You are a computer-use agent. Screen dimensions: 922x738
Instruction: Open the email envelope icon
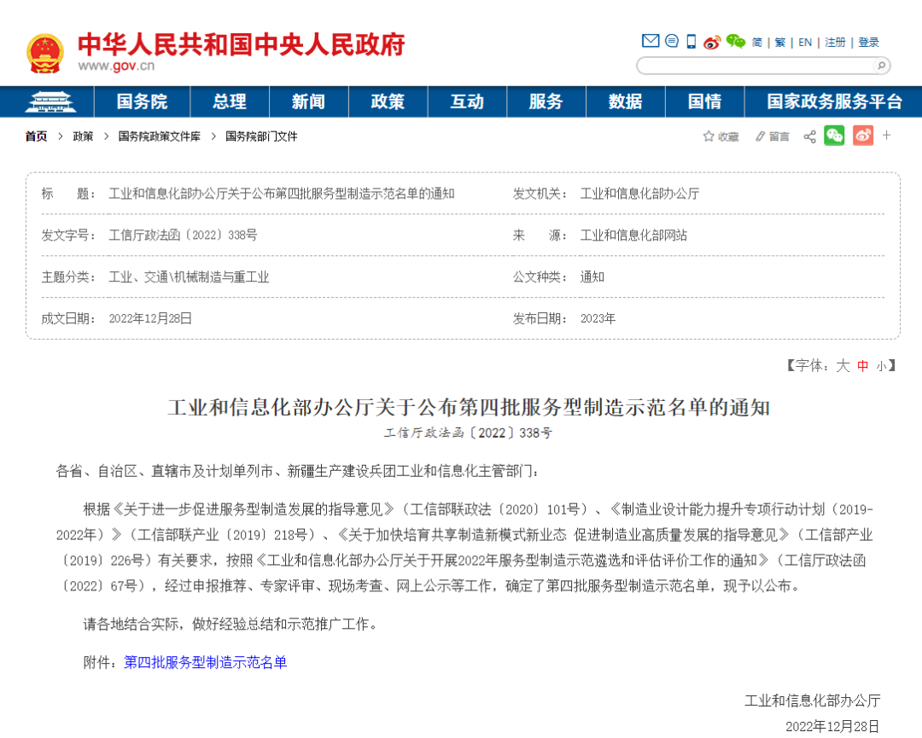coord(651,41)
